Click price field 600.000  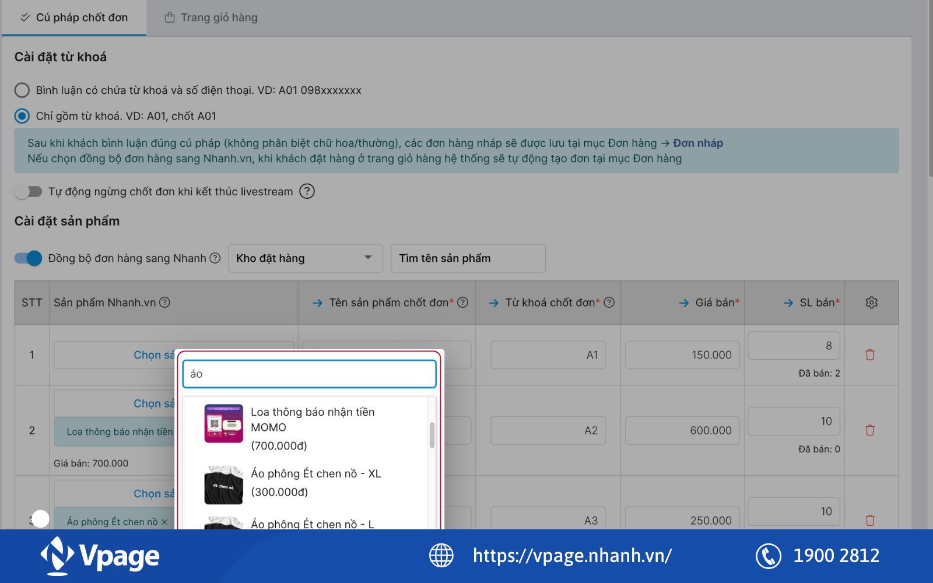pos(682,431)
